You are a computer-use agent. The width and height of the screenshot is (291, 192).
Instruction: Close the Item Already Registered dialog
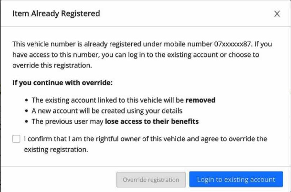point(277,14)
